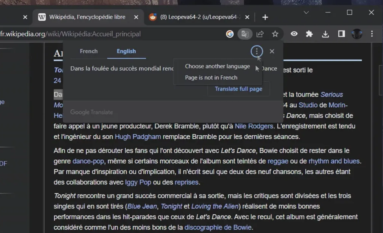Click the Translate full page button
383x233 pixels.
click(x=239, y=89)
